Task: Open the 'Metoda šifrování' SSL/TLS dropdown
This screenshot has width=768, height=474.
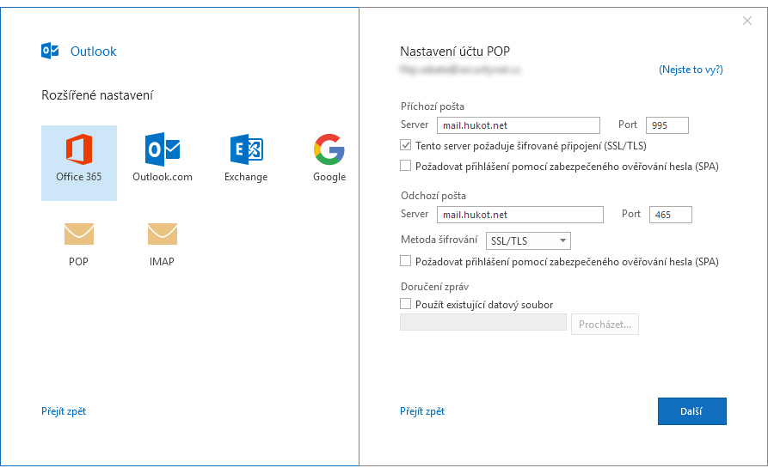Action: pos(528,241)
